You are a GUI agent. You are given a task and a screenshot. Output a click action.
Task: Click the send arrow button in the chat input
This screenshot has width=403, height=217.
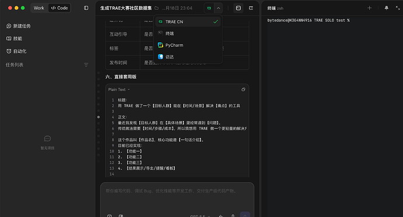point(245,215)
